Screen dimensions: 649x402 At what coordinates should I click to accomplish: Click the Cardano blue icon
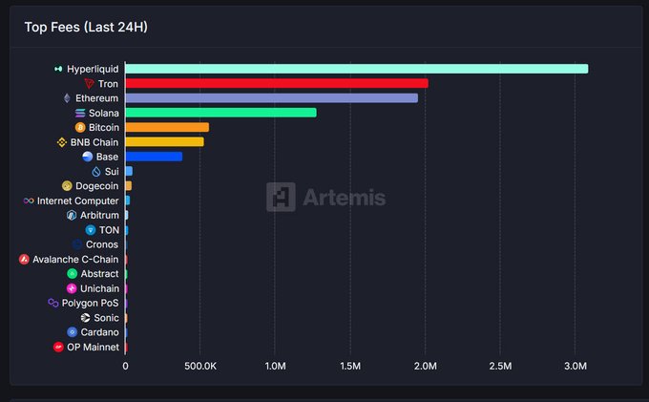pos(72,332)
